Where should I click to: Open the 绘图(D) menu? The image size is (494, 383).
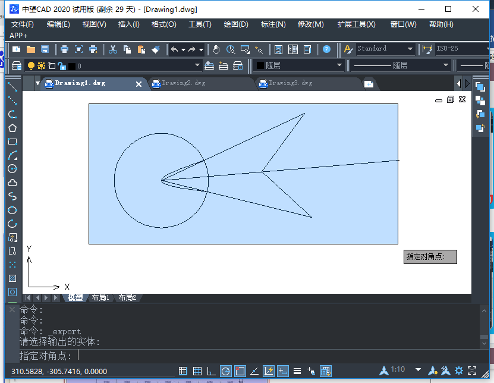tap(235, 24)
